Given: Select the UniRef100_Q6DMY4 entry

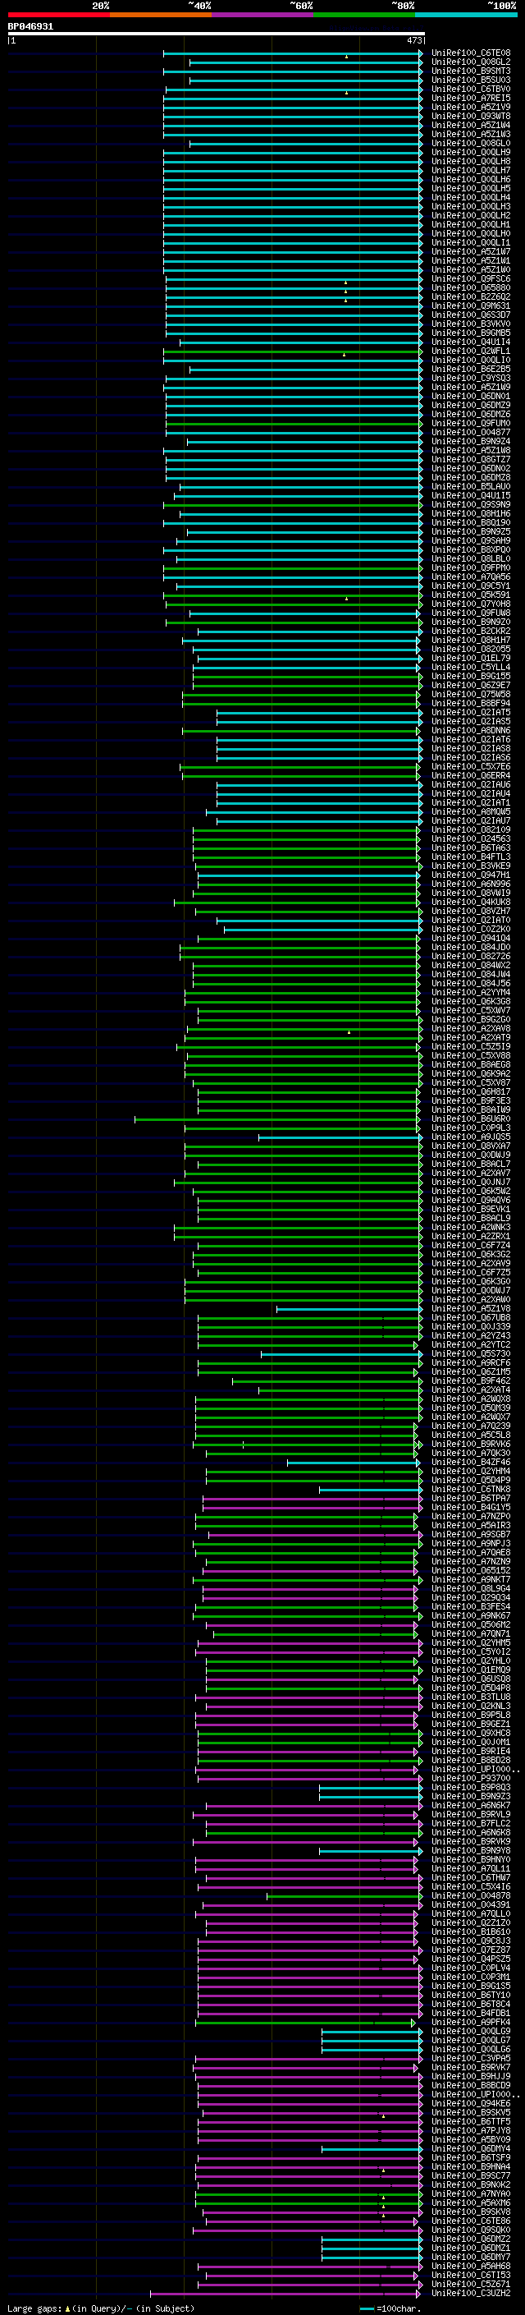Looking at the screenshot, I should click(x=471, y=2150).
